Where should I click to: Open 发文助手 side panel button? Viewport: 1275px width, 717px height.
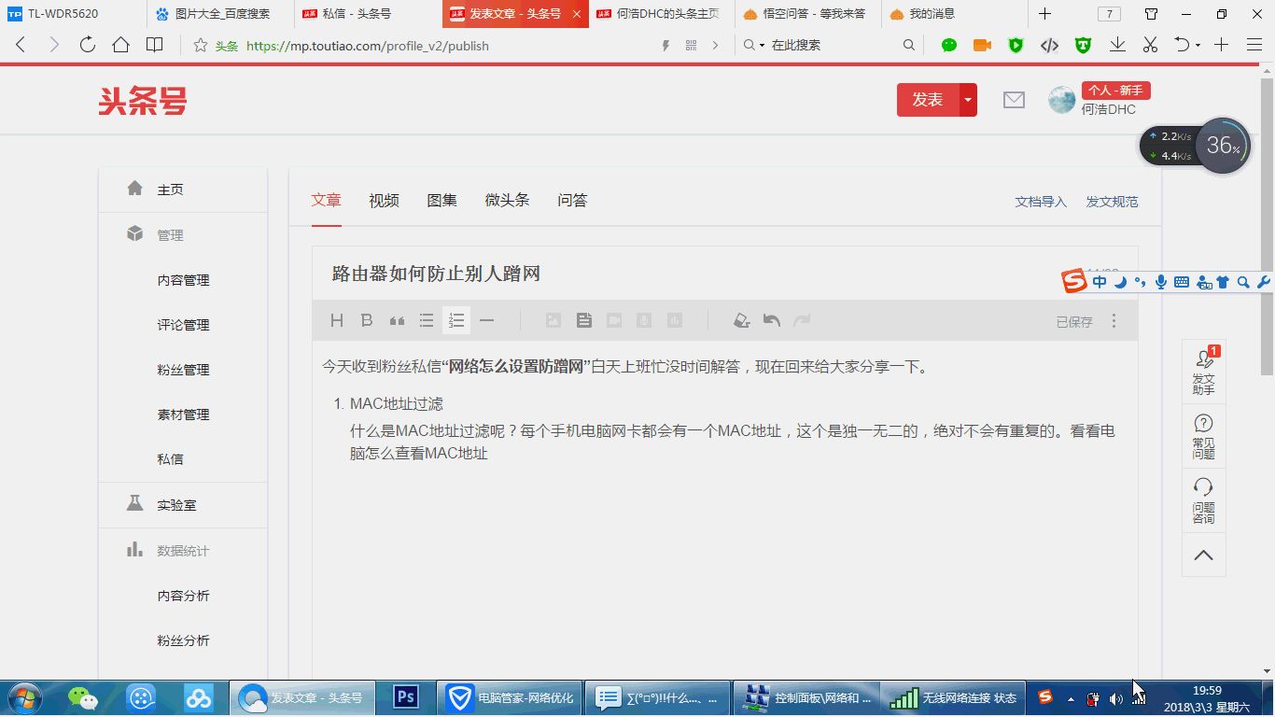(x=1203, y=371)
